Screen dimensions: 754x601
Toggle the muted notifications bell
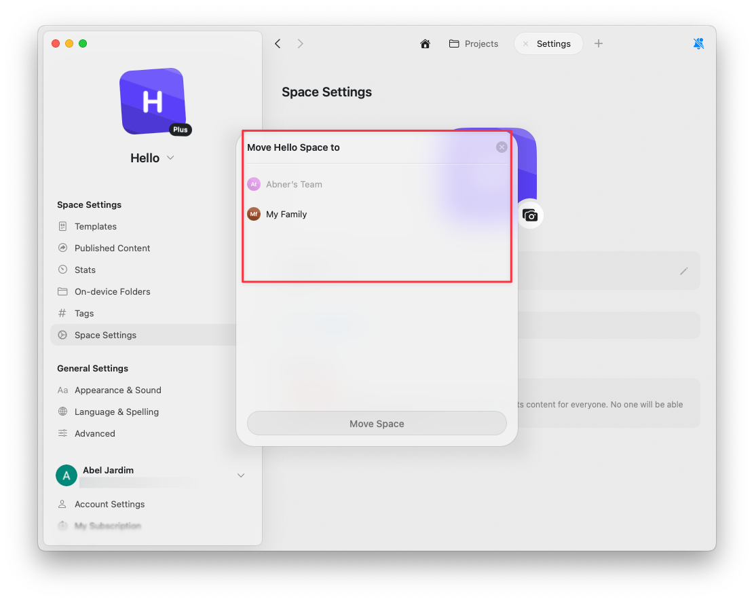699,43
